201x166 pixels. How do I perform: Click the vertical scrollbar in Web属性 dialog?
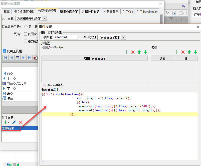tap(161, 19)
